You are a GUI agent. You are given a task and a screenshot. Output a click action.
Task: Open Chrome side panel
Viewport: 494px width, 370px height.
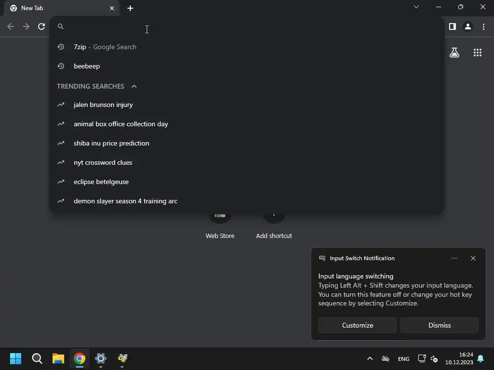pyautogui.click(x=453, y=27)
